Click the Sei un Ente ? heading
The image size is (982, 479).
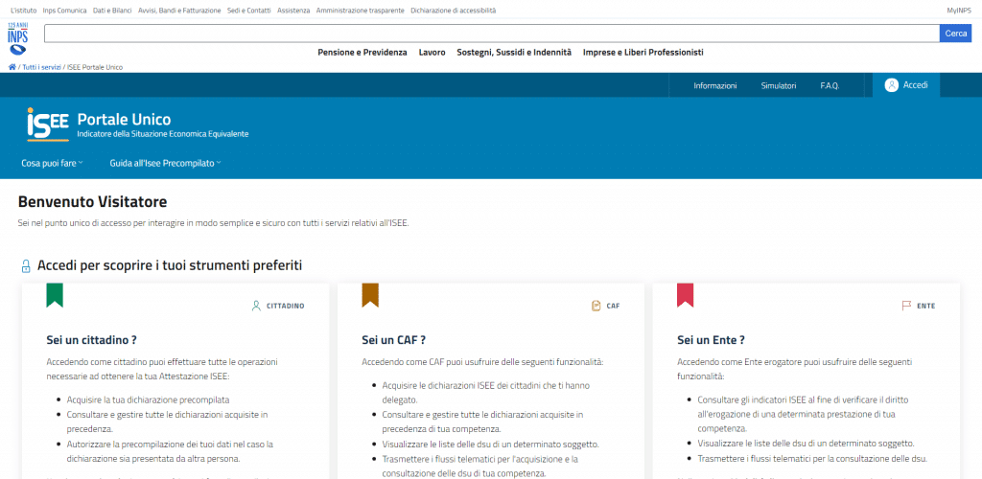711,340
